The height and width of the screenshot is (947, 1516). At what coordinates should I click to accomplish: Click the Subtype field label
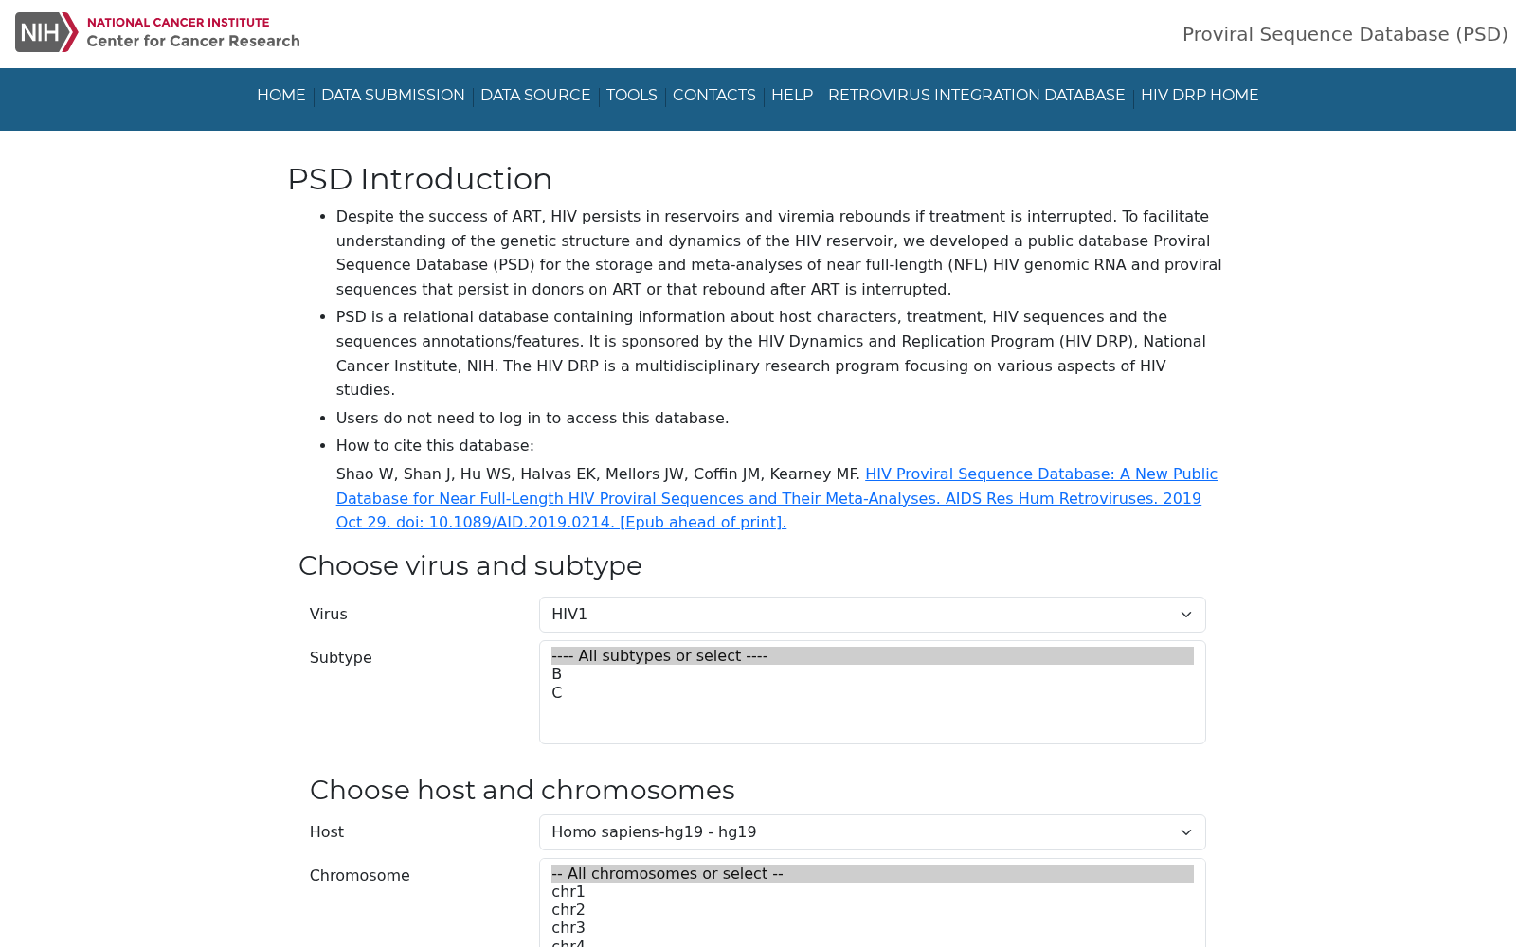pos(341,658)
